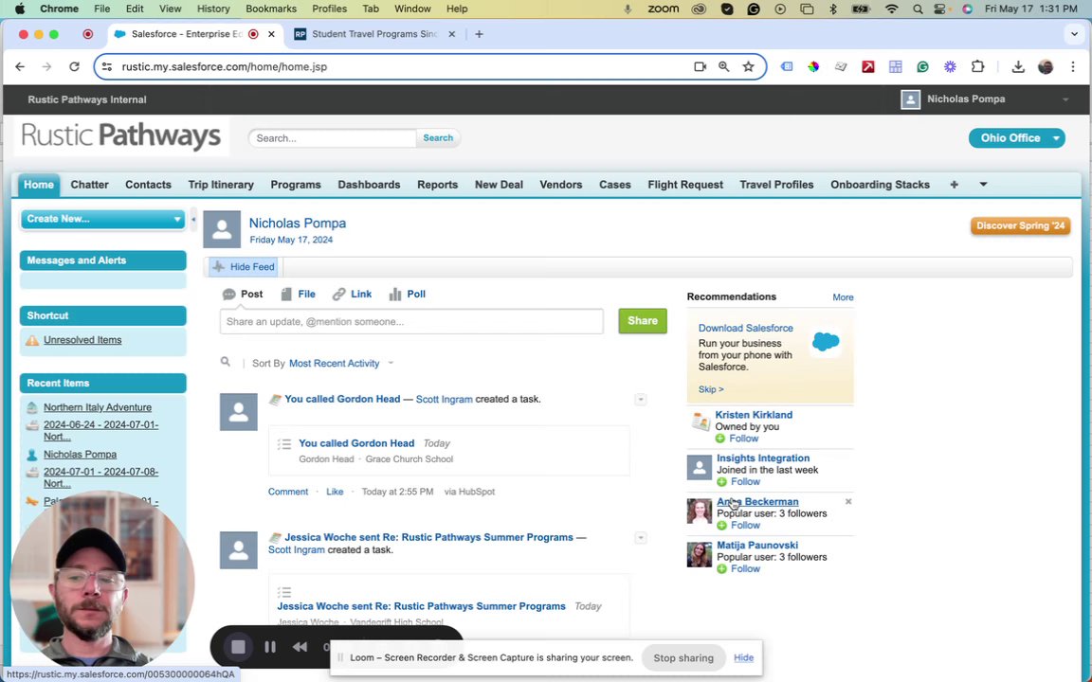Hide the Chatter feed
This screenshot has width=1092, height=682.
pyautogui.click(x=244, y=266)
